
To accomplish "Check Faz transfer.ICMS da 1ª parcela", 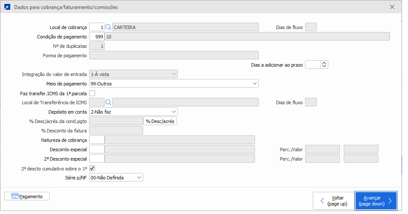I will 92,93.
